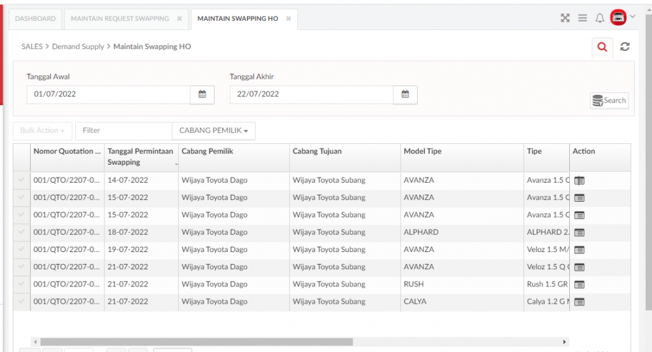The height and width of the screenshot is (352, 652).
Task: Click the Calya 1.2 G tipe cell
Action: pos(548,301)
